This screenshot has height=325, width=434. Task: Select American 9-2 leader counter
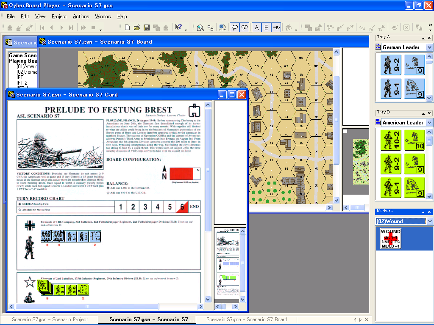[391, 164]
